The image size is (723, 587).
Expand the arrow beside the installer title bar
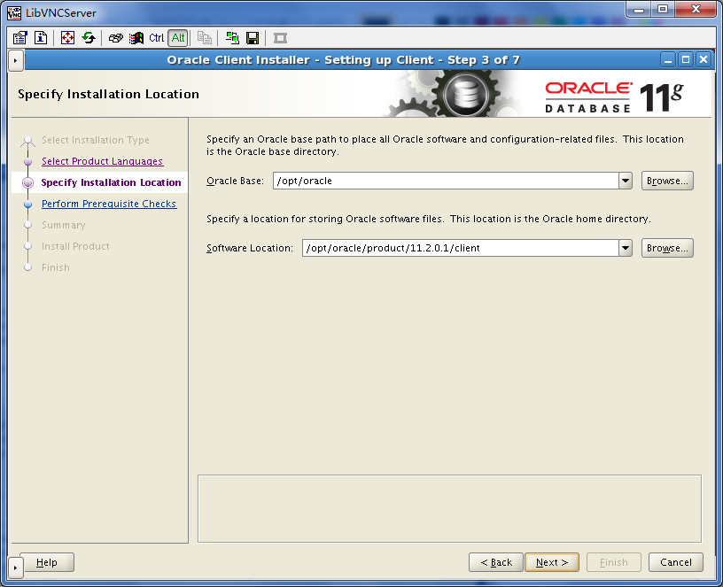coord(15,60)
